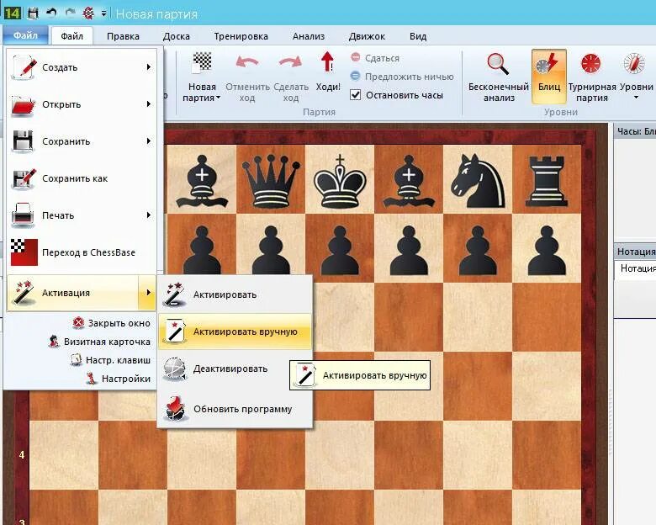Click the Печать printer icon
The image size is (656, 525).
pyautogui.click(x=24, y=215)
